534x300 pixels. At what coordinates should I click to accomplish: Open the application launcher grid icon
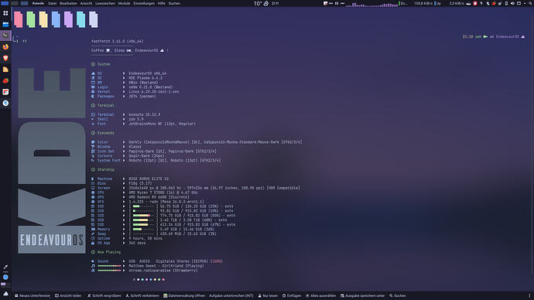[x=5, y=13]
